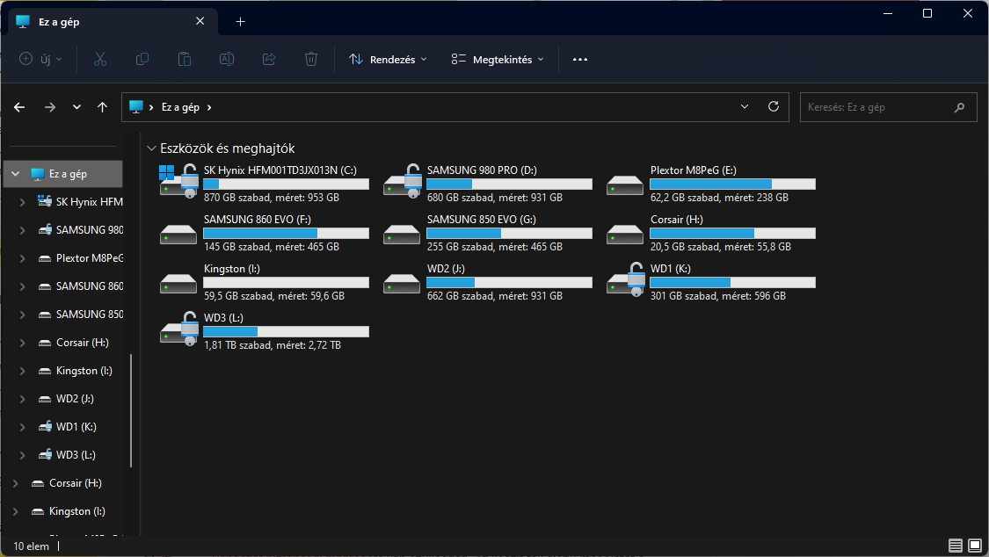Go up one level with up arrow
Screen dimensions: 989x557
[x=102, y=107]
